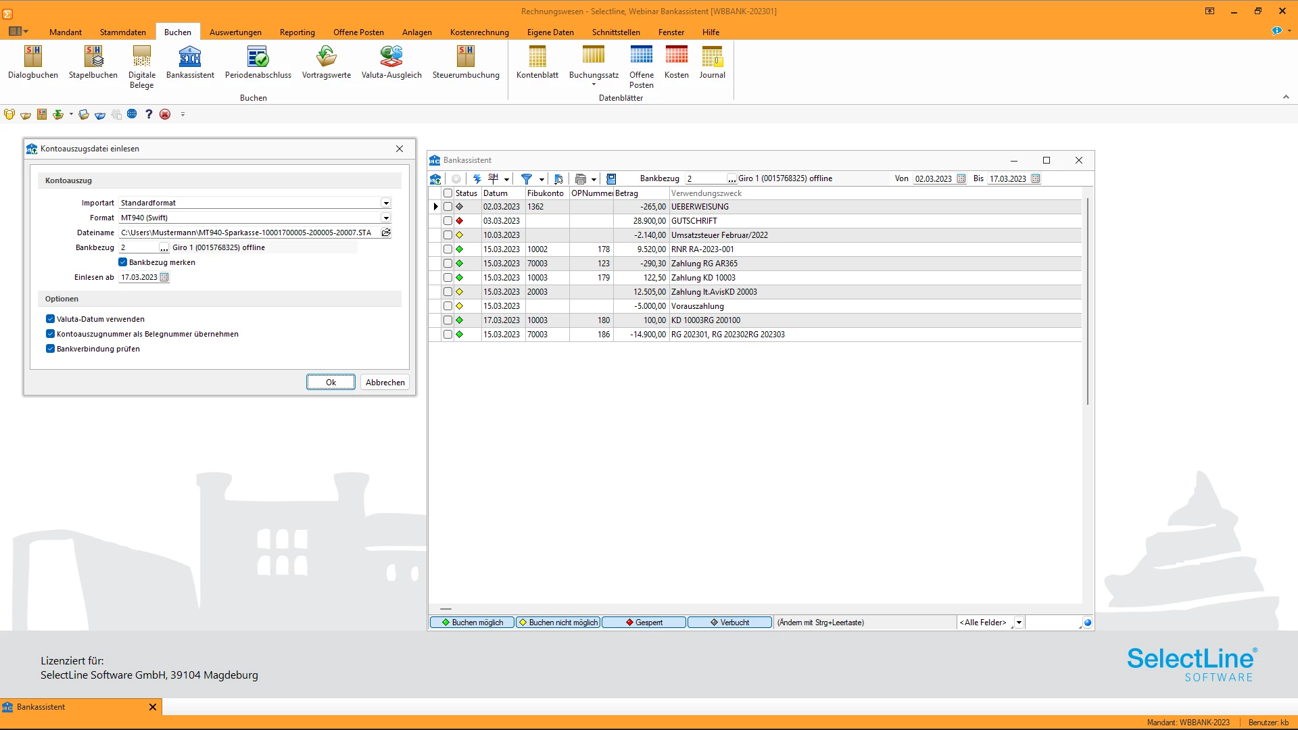Open the Journal data sheet
This screenshot has height=730, width=1298.
point(713,63)
